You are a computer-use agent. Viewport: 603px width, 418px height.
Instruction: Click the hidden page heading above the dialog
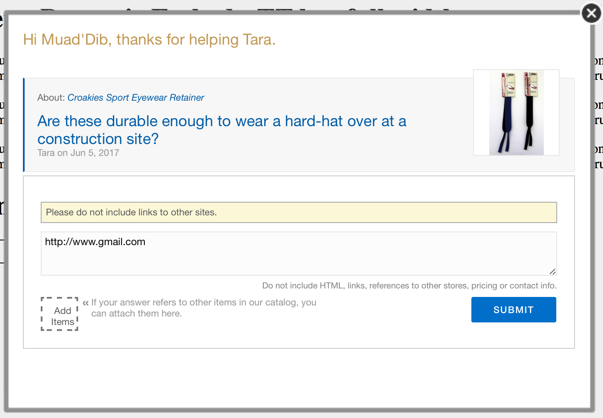click(246, 9)
